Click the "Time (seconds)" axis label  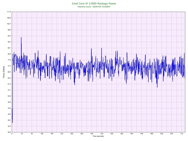tap(98, 136)
